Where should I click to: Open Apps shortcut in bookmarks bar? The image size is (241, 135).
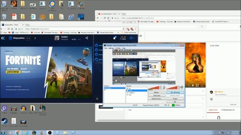coord(4,33)
